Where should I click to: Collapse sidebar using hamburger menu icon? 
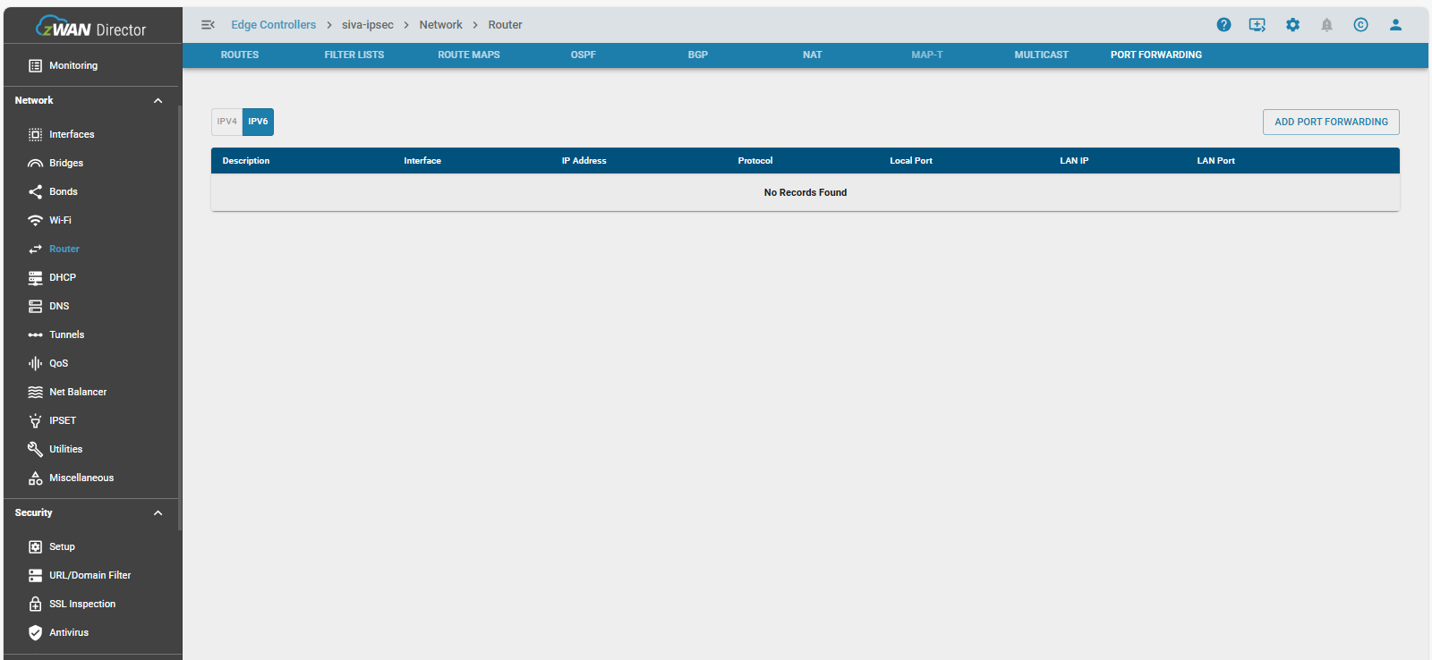208,25
